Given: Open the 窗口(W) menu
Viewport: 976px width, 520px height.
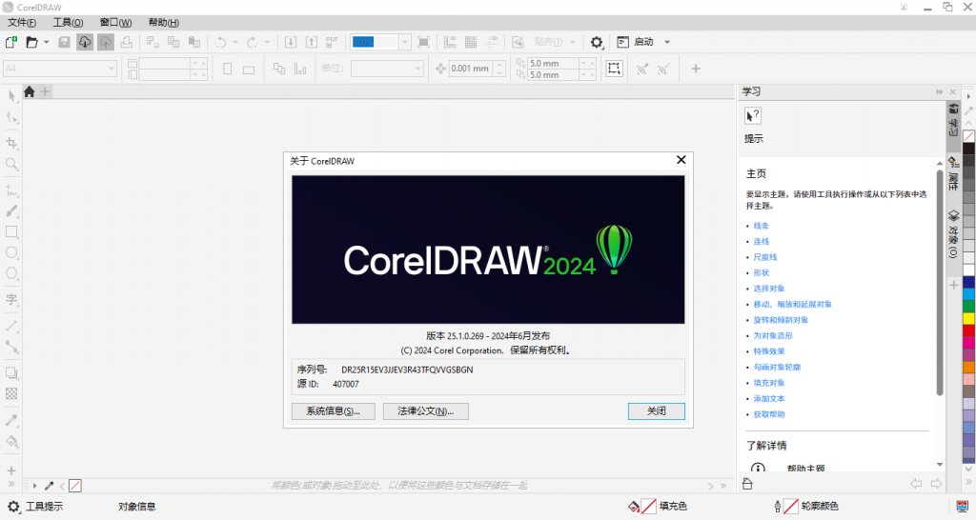Looking at the screenshot, I should 115,23.
